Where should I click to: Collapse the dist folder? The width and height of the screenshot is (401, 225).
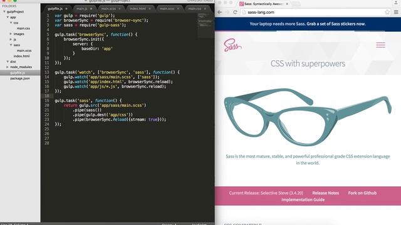click(8, 61)
